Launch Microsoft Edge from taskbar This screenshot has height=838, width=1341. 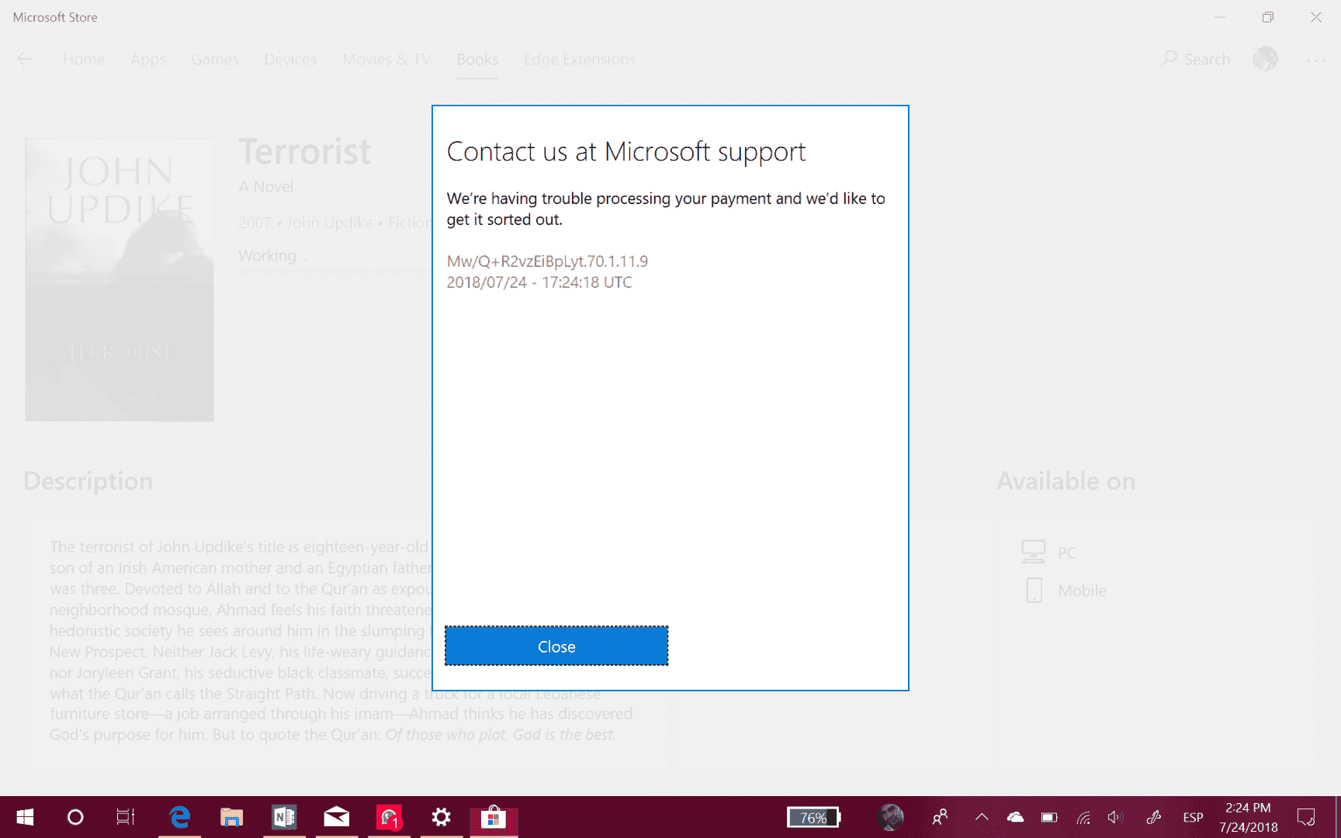pyautogui.click(x=180, y=817)
